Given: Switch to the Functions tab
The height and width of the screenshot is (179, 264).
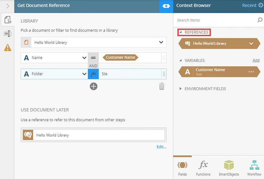Looking at the screenshot, I should tap(203, 167).
